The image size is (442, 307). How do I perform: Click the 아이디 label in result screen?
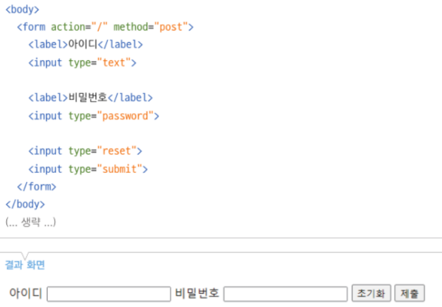(x=26, y=293)
